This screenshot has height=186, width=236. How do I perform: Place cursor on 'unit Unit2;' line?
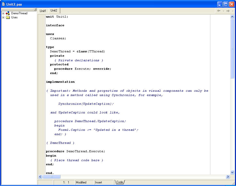(x=57, y=17)
